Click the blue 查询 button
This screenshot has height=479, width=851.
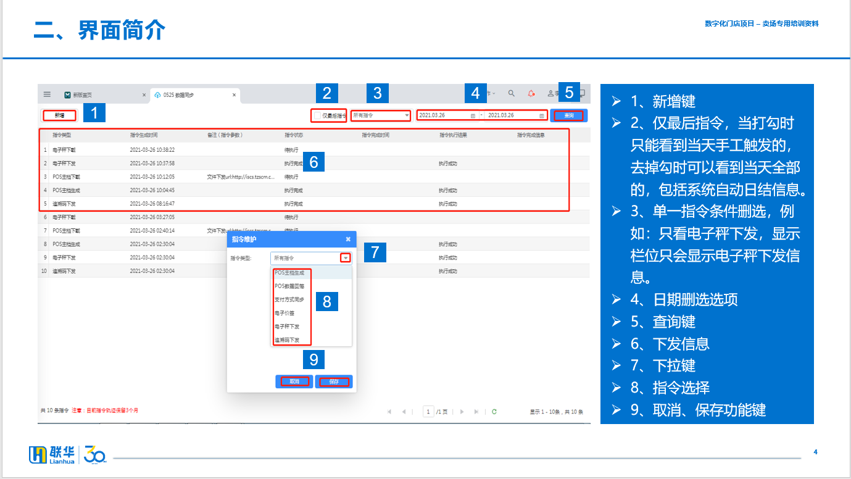click(569, 115)
